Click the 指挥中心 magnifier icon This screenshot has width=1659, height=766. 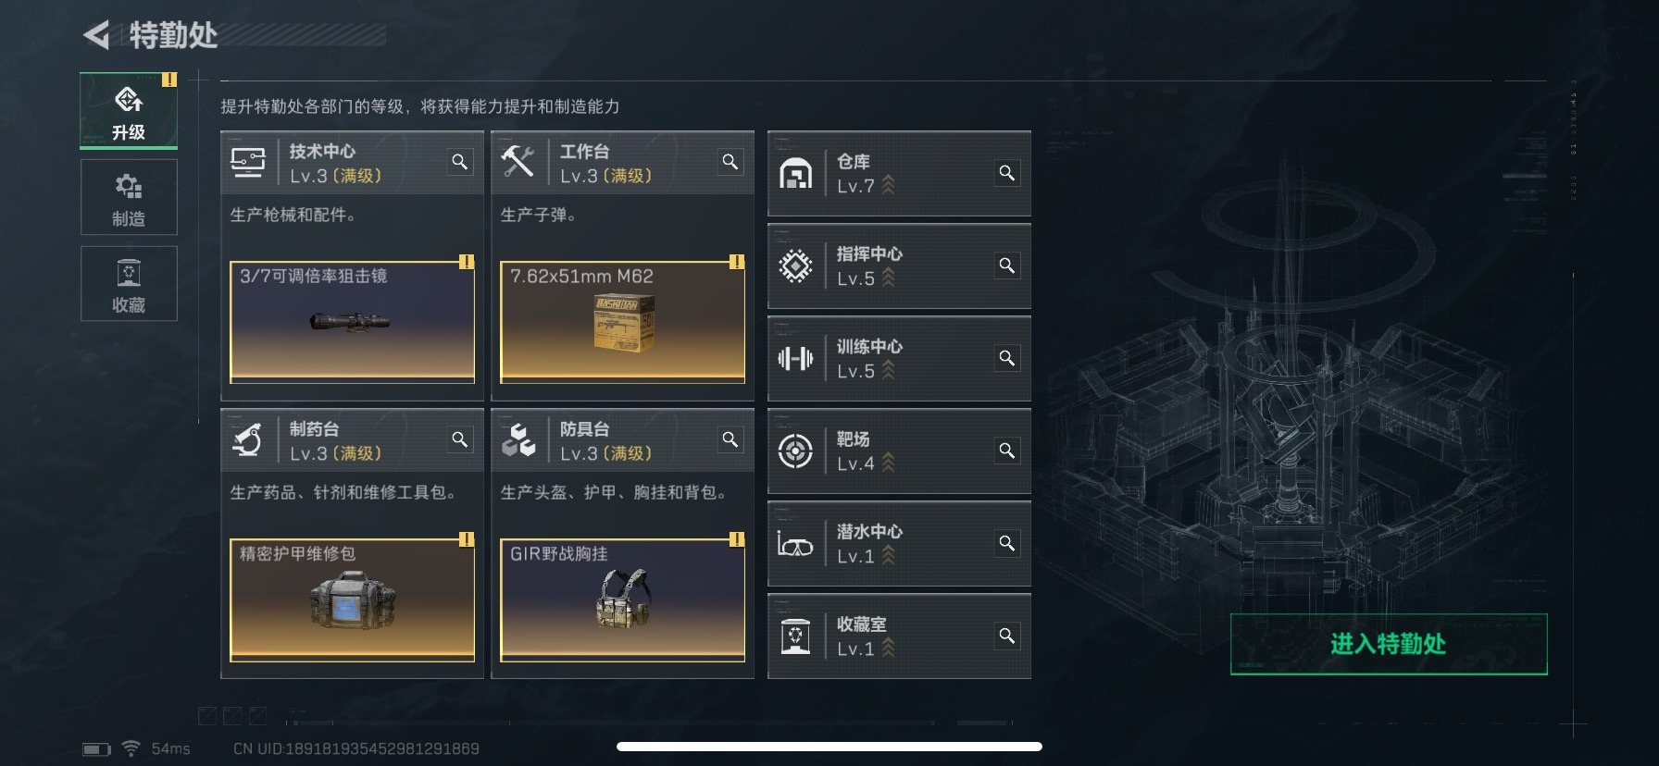1006,266
